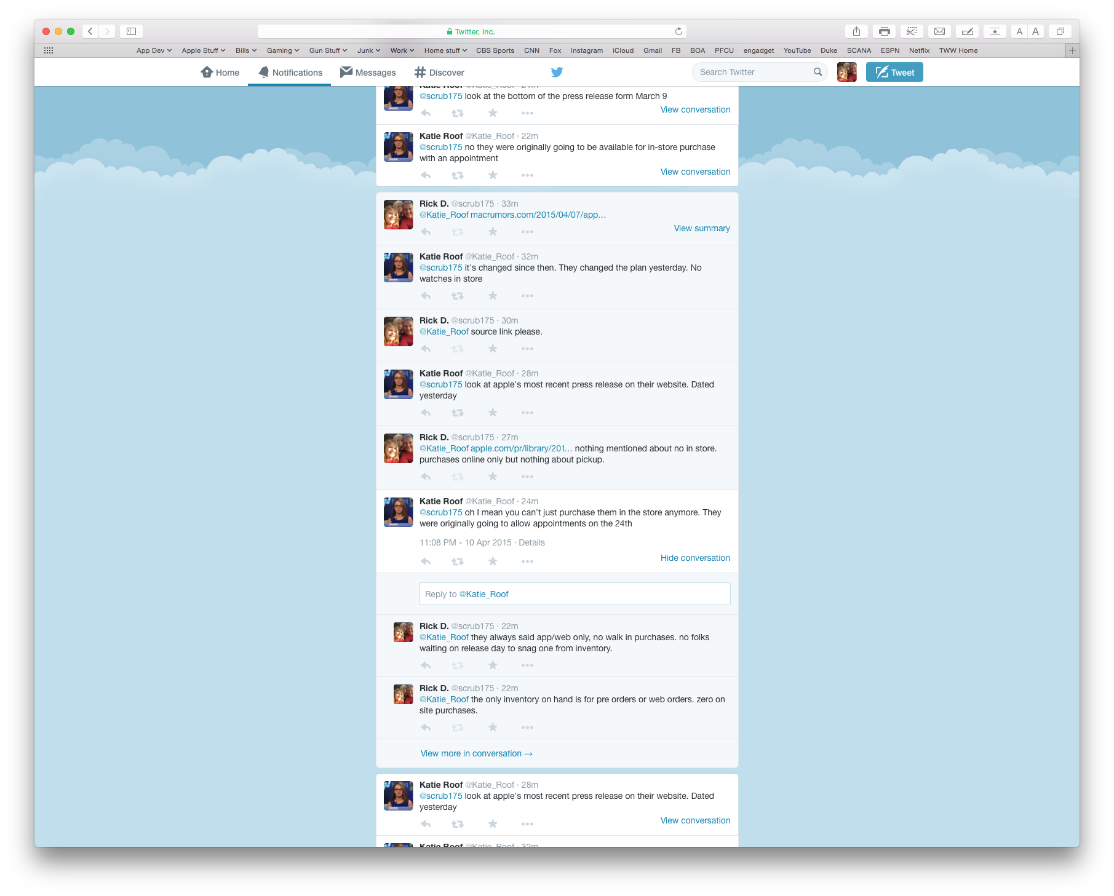Viewport: 1114px width, 896px height.
Task: Open the CBS Sports bookmark
Action: coord(495,50)
